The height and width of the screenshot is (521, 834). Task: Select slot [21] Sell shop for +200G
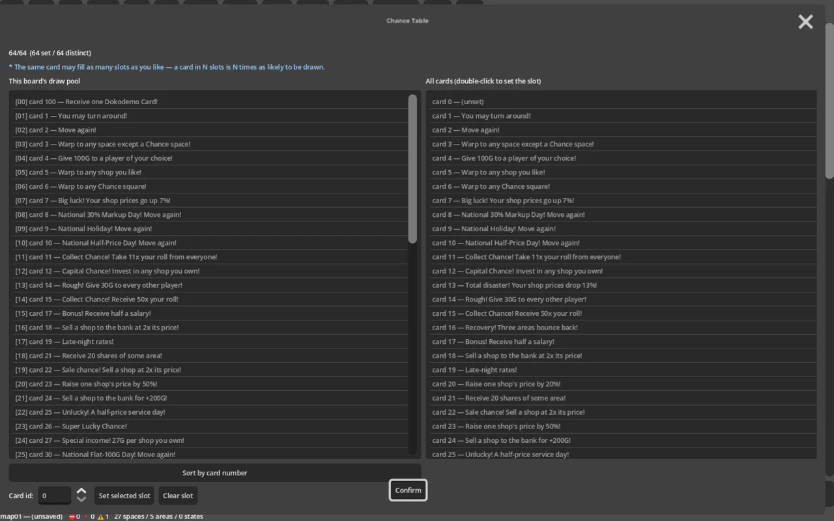tap(211, 398)
